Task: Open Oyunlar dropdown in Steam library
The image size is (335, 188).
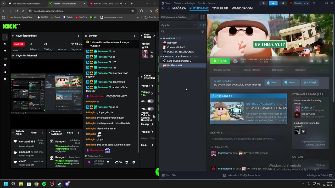Action: (x=178, y=25)
